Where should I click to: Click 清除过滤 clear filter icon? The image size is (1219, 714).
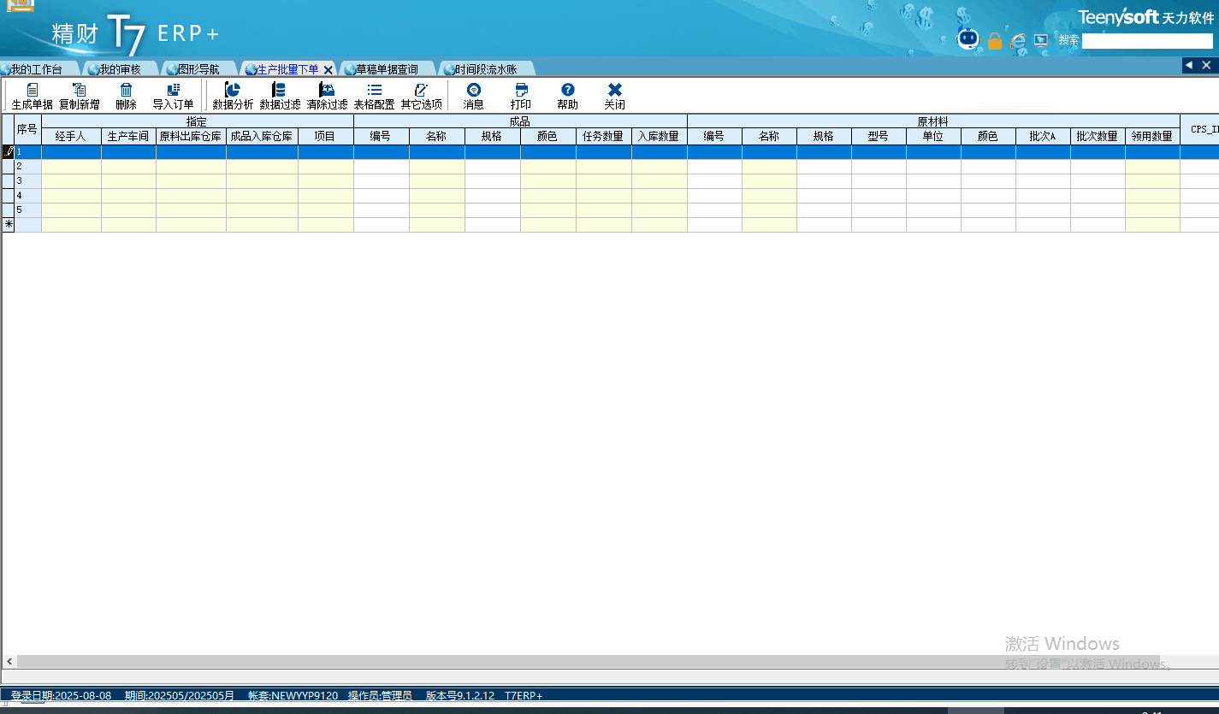click(x=327, y=91)
